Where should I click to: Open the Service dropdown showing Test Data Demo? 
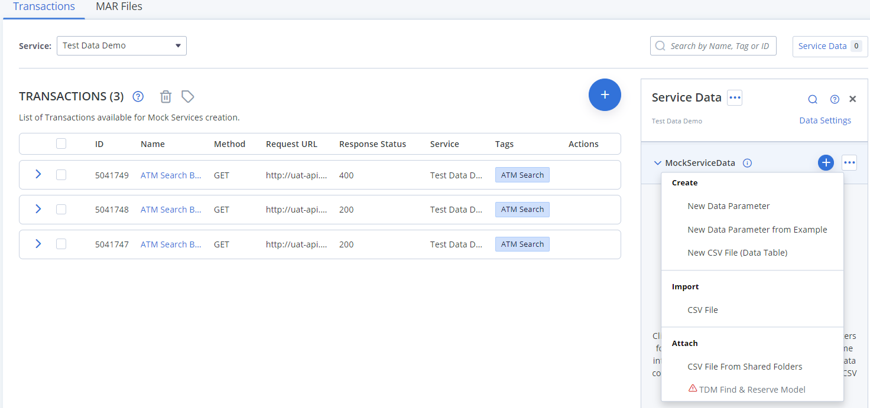tap(122, 45)
